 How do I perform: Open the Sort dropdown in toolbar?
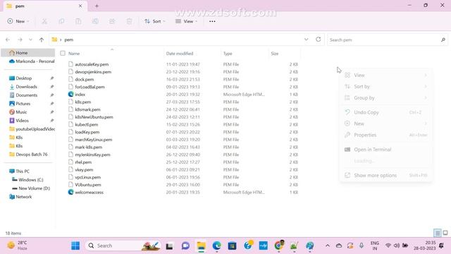155,21
